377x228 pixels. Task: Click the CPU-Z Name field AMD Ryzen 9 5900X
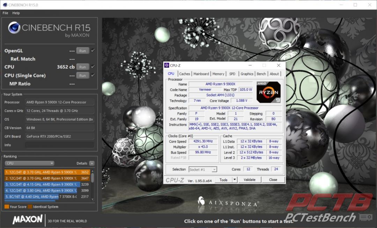coord(221,84)
